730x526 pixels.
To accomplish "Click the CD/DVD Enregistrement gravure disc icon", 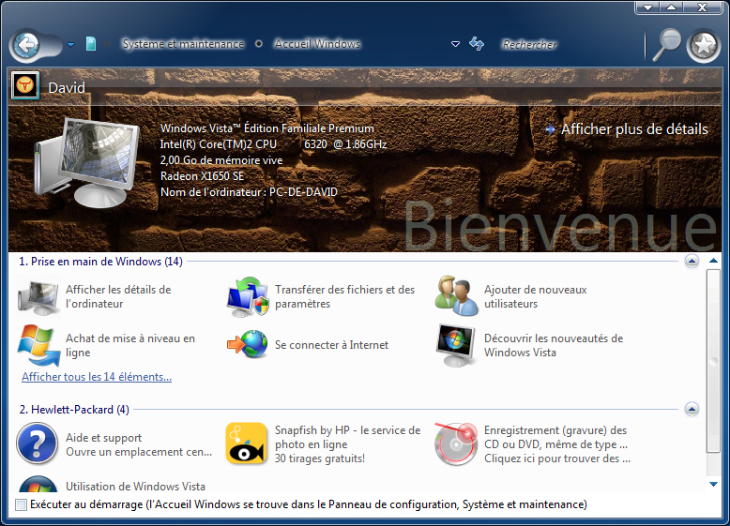I will (456, 443).
